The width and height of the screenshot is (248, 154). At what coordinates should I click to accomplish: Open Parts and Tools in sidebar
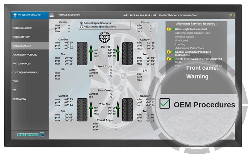22,64
